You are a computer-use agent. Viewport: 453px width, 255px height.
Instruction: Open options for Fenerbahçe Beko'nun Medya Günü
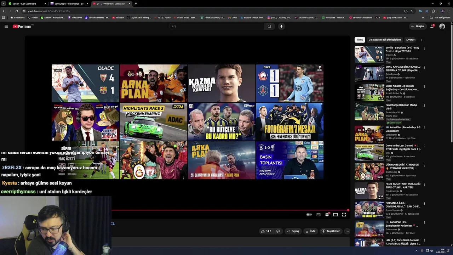[x=424, y=105]
